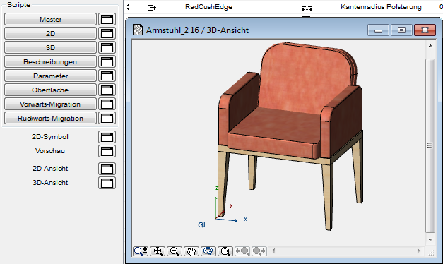Fit model in window
Image resolution: width=443 pixels, height=264 pixels.
(225, 251)
